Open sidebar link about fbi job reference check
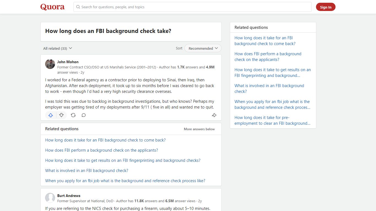Image resolution: width=376 pixels, height=211 pixels. point(273,104)
